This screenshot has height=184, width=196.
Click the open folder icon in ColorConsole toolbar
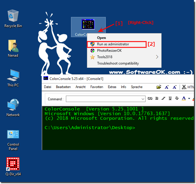pos(159,87)
